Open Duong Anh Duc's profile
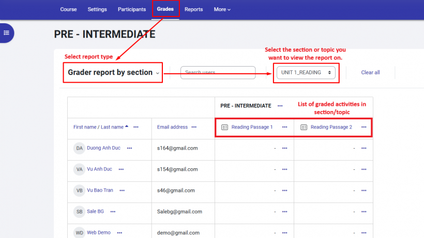The image size is (424, 238). pos(103,148)
